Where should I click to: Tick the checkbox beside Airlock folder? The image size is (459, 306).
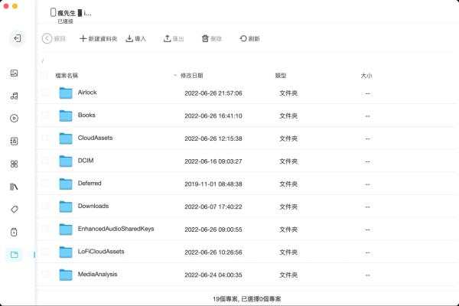(x=45, y=93)
